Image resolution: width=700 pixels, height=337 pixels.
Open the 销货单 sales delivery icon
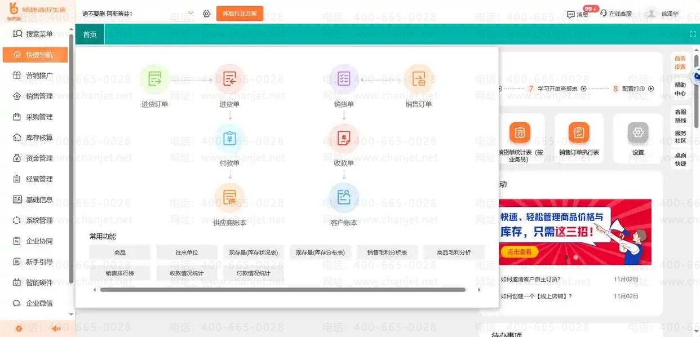click(x=344, y=79)
